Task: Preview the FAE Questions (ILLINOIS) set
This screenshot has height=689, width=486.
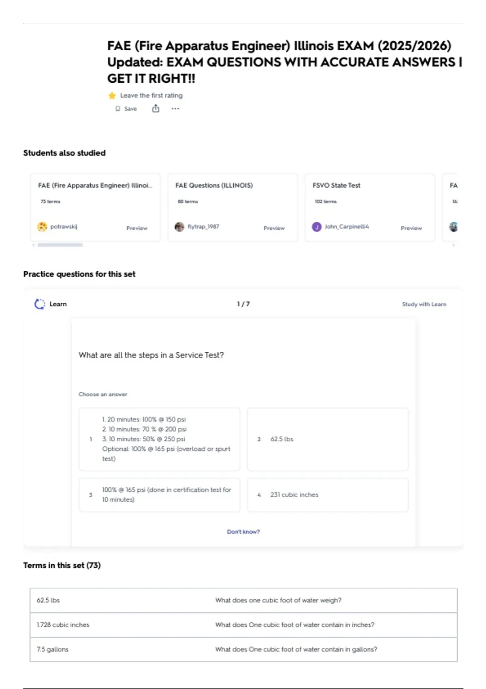Action: tap(274, 228)
